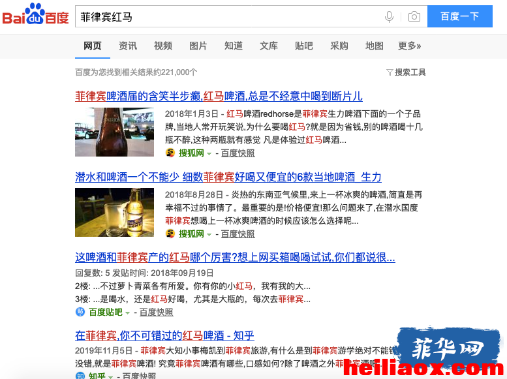Open result 潜水和啤酒一个不能少
507x379 pixels.
(x=228, y=177)
